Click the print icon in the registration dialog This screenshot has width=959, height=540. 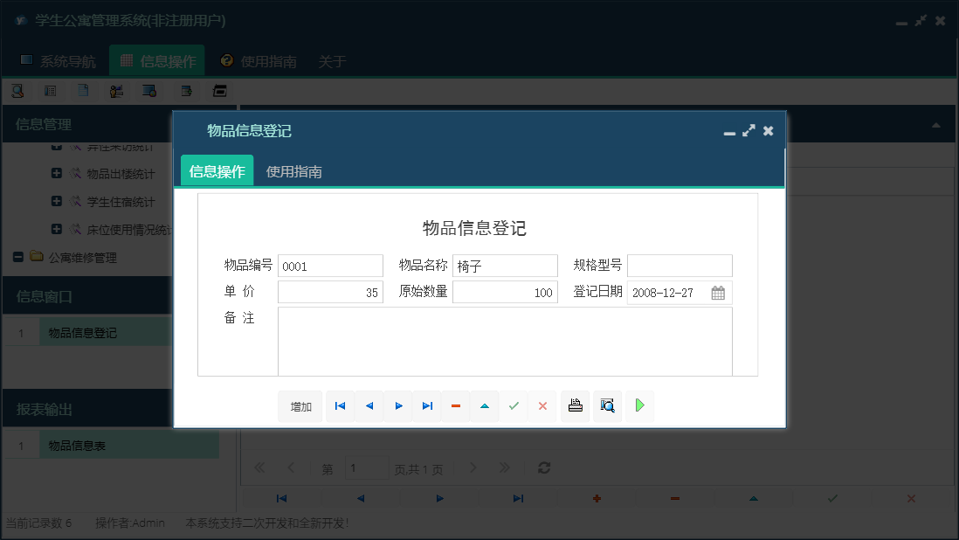575,405
